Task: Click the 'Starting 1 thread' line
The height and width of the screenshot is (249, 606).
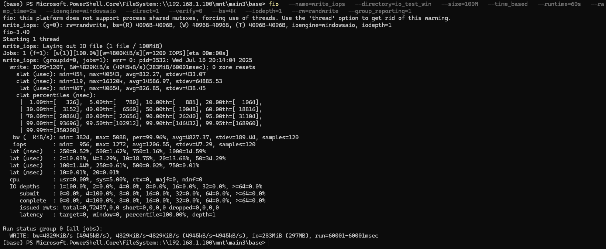Action: coord(31,39)
